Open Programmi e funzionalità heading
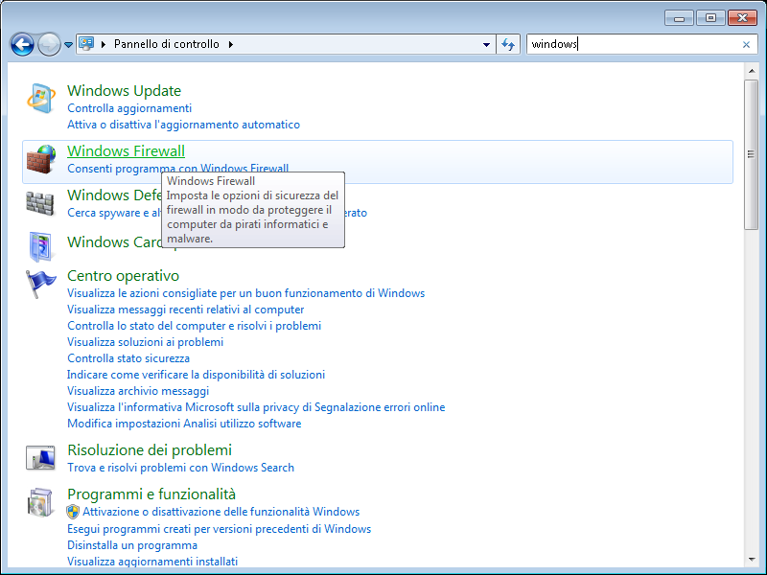767x575 pixels. (x=151, y=494)
